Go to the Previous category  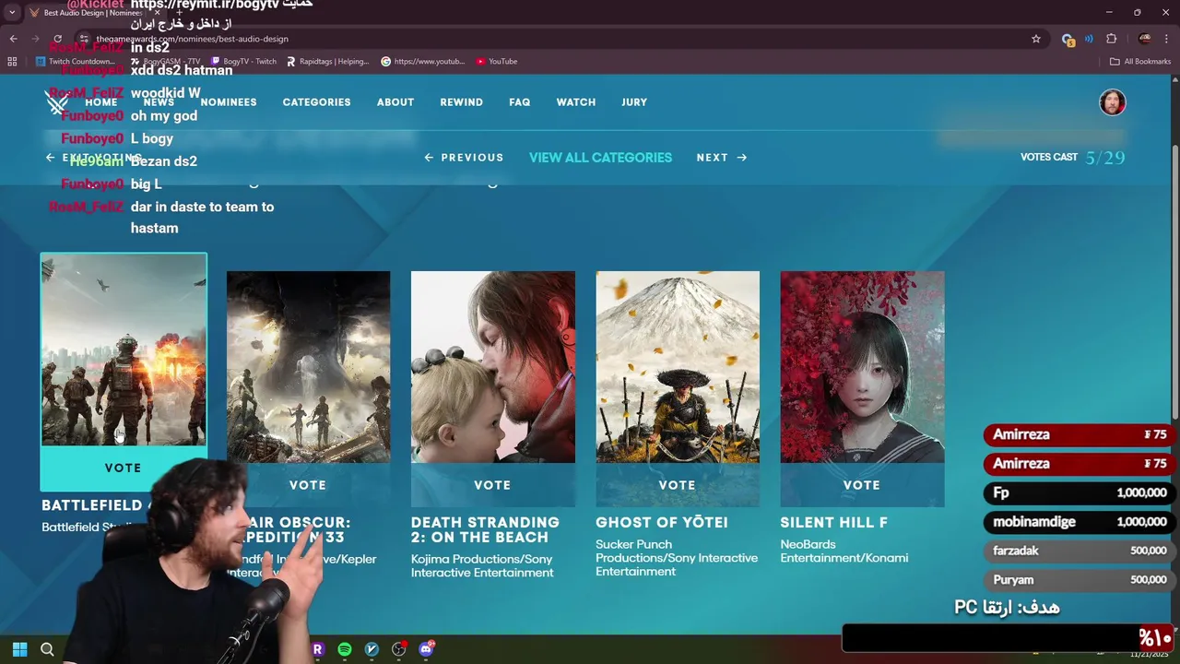click(x=464, y=158)
